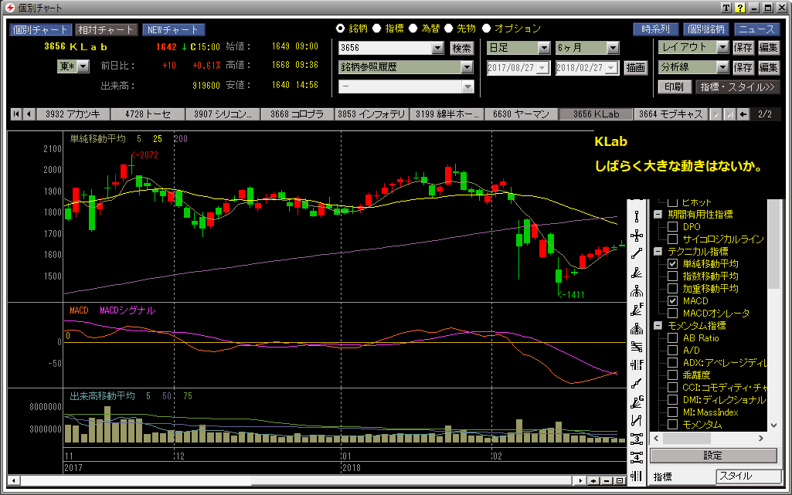Select the trend line drawing tool
This screenshot has width=792, height=495.
637,253
